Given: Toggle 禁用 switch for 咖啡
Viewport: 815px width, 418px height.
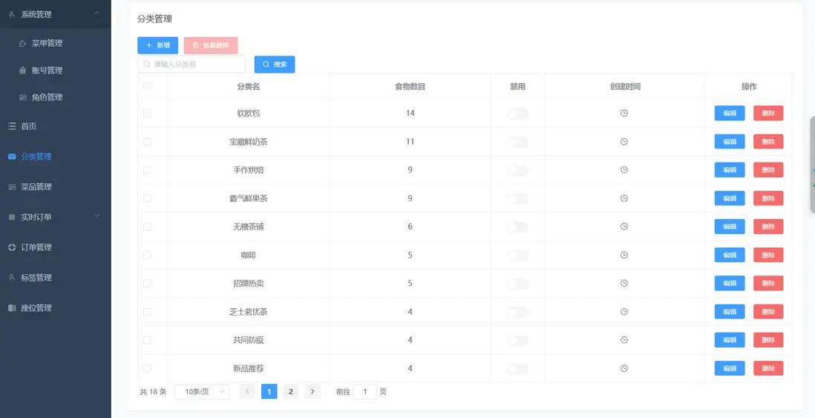Looking at the screenshot, I should coord(517,255).
